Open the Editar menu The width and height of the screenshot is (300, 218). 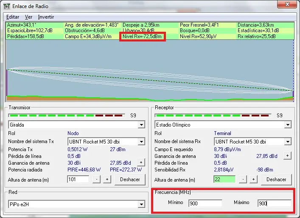tap(13, 17)
